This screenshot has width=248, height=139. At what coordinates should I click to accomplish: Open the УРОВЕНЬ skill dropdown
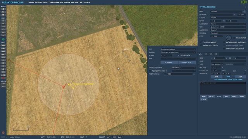coord(228,33)
